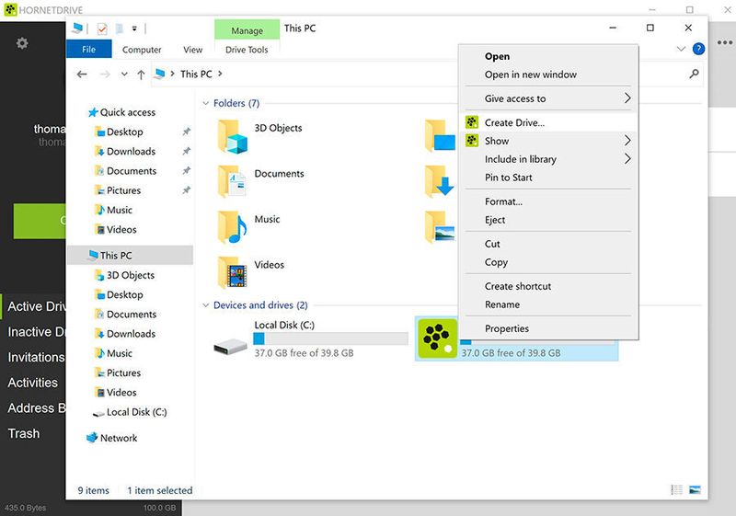This screenshot has width=736, height=516.
Task: Open customize quick access toolbar dropdown
Action: click(134, 29)
